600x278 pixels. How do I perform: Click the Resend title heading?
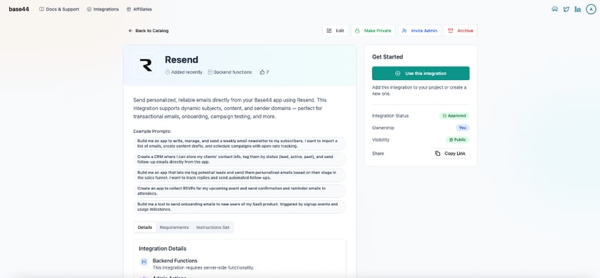click(x=181, y=60)
